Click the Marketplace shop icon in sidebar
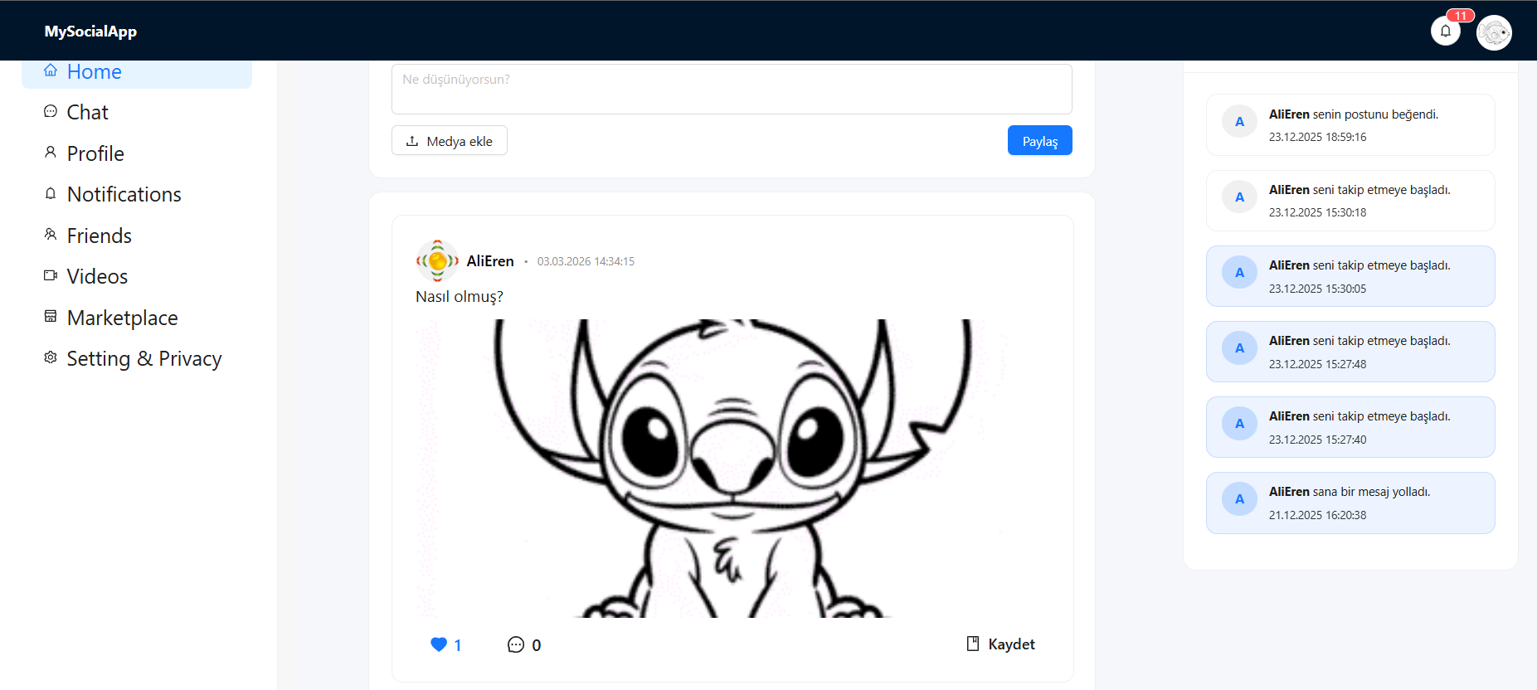 [x=51, y=317]
